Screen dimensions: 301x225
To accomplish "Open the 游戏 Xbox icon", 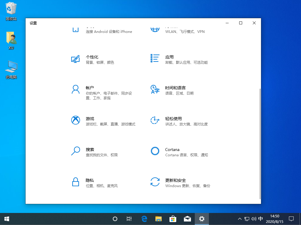I will (x=76, y=120).
